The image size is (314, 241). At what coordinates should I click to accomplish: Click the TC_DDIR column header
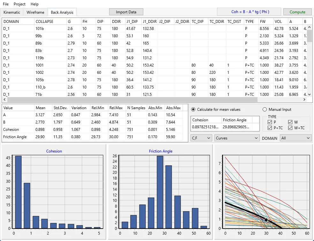pos(217,21)
